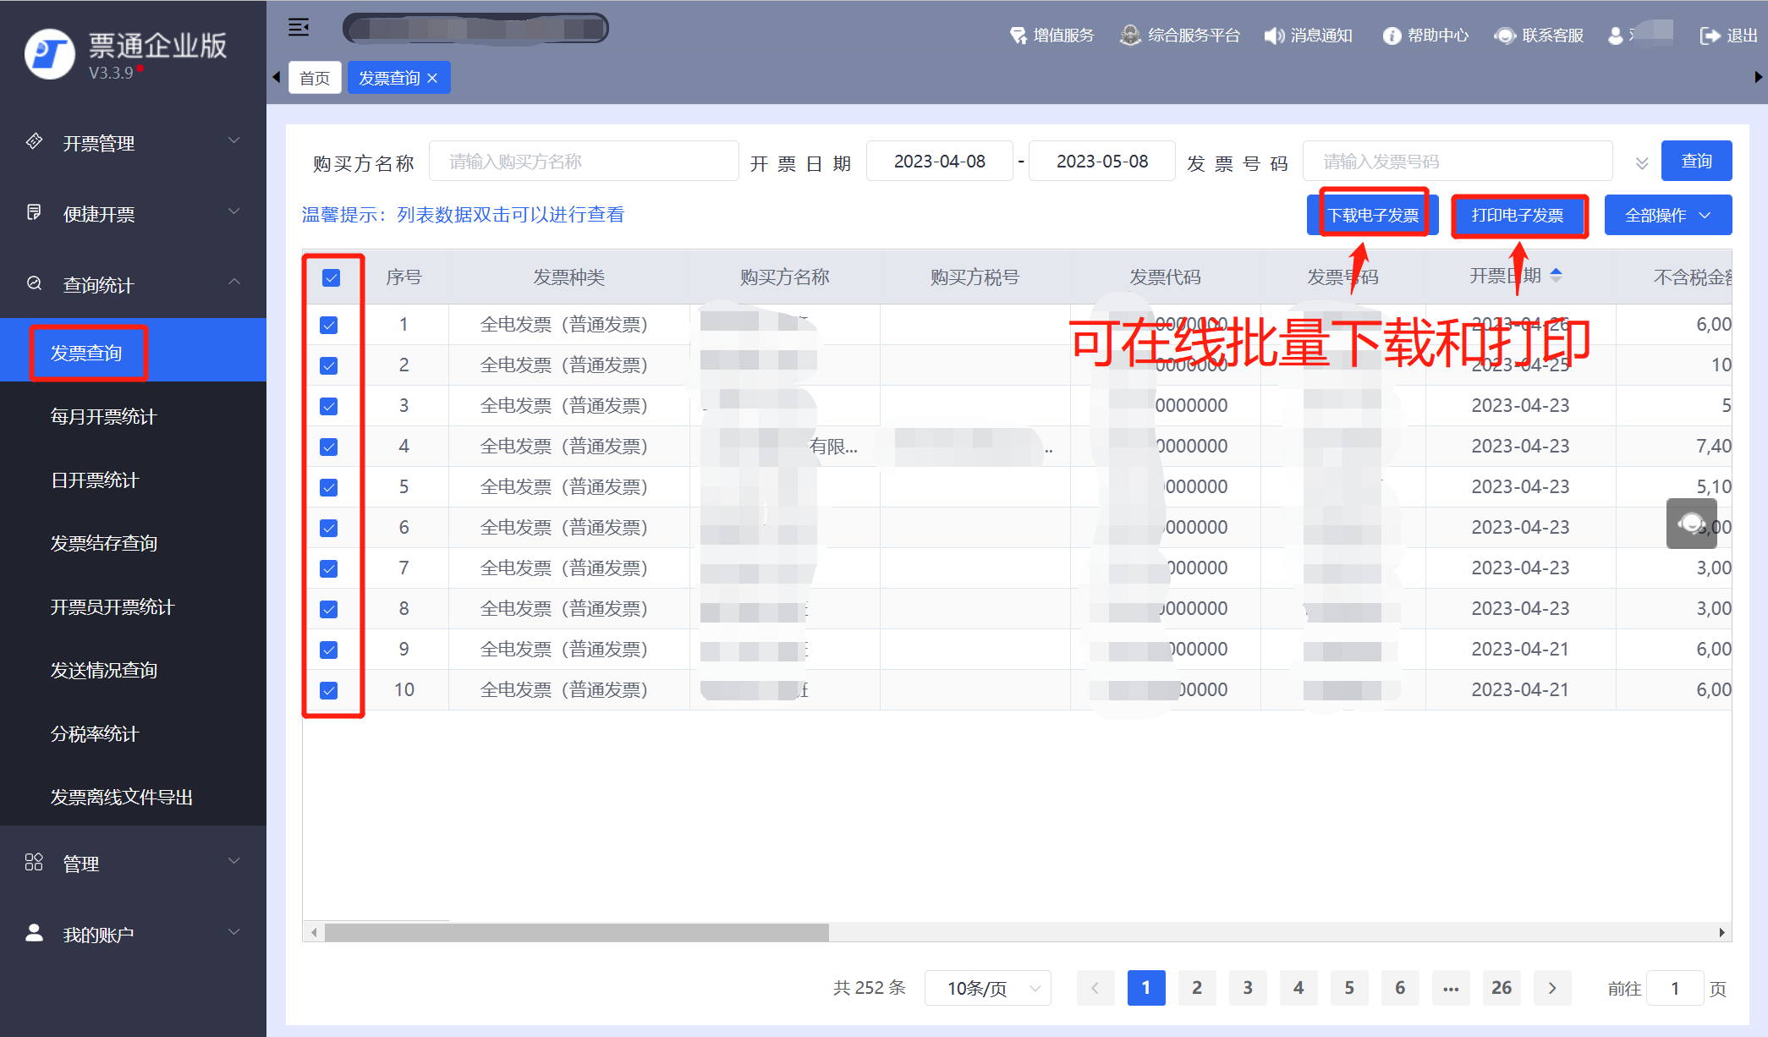Click the user account avatar icon

[x=1616, y=36]
